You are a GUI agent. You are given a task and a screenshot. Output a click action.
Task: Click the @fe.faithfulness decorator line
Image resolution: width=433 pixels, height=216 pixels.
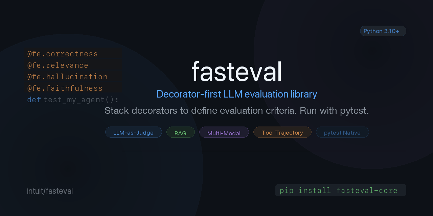(65, 88)
